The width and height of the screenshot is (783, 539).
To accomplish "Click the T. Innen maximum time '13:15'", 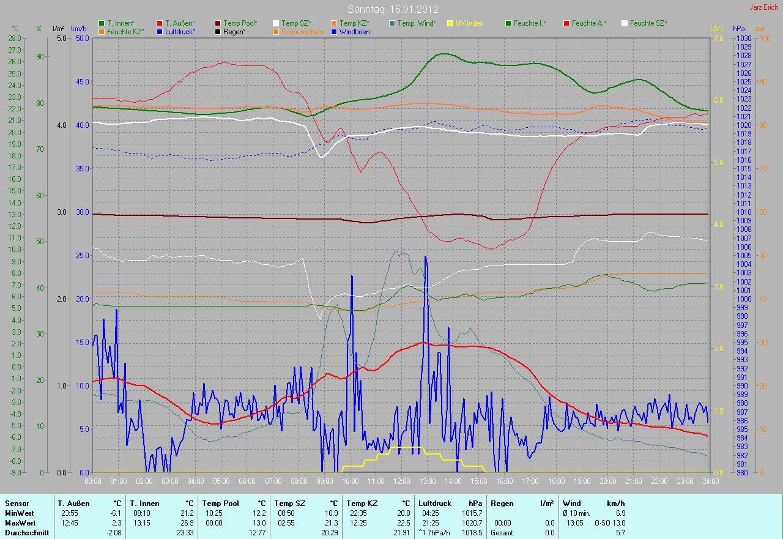I will click(141, 523).
